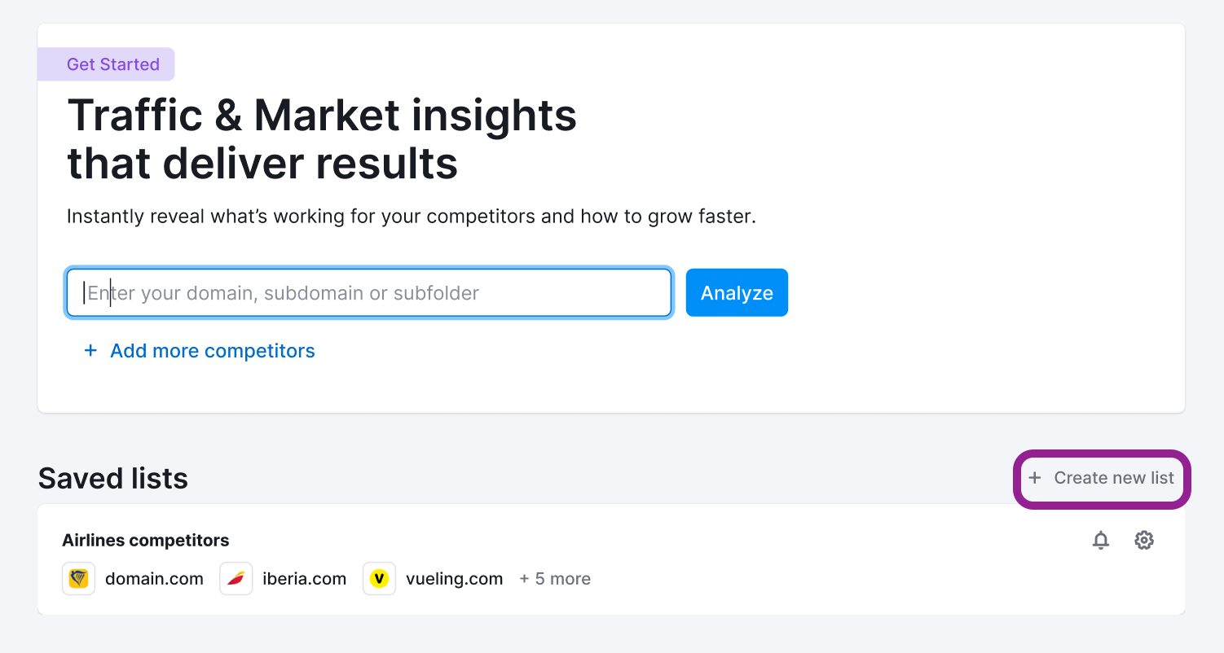Click the Saved lists heading
The image size is (1224, 653).
(112, 479)
